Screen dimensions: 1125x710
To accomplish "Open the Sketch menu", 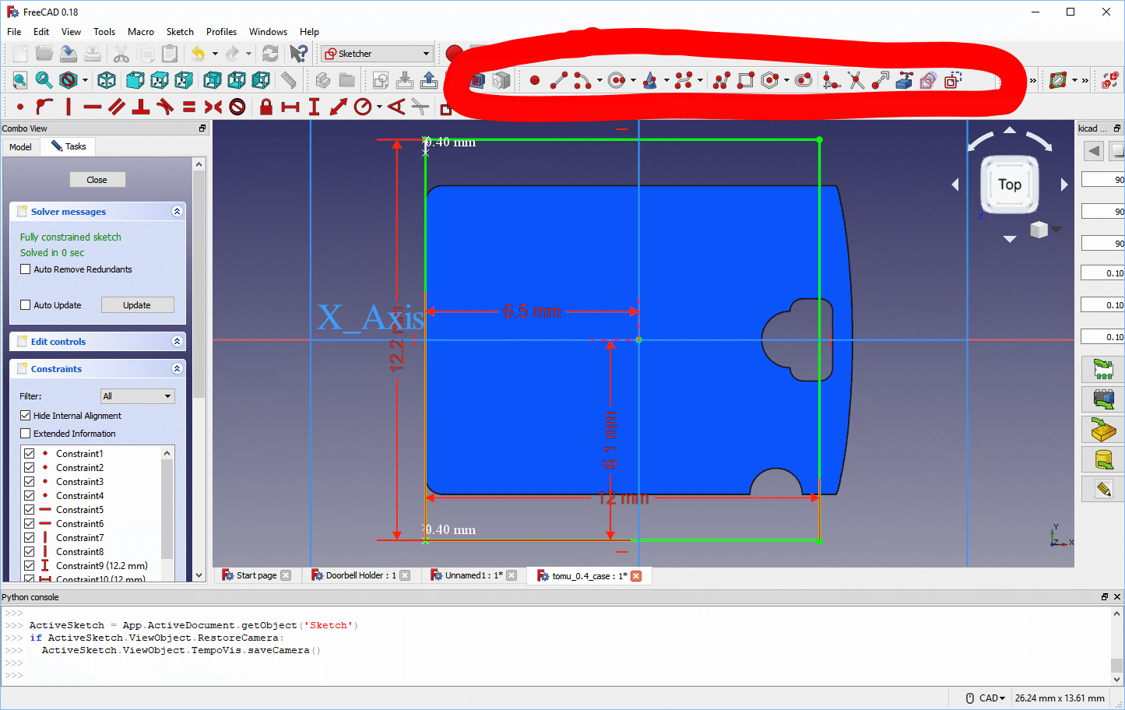I will 180,32.
